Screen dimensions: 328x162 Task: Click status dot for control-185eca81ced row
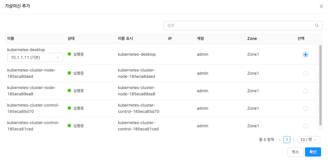[x=69, y=126]
